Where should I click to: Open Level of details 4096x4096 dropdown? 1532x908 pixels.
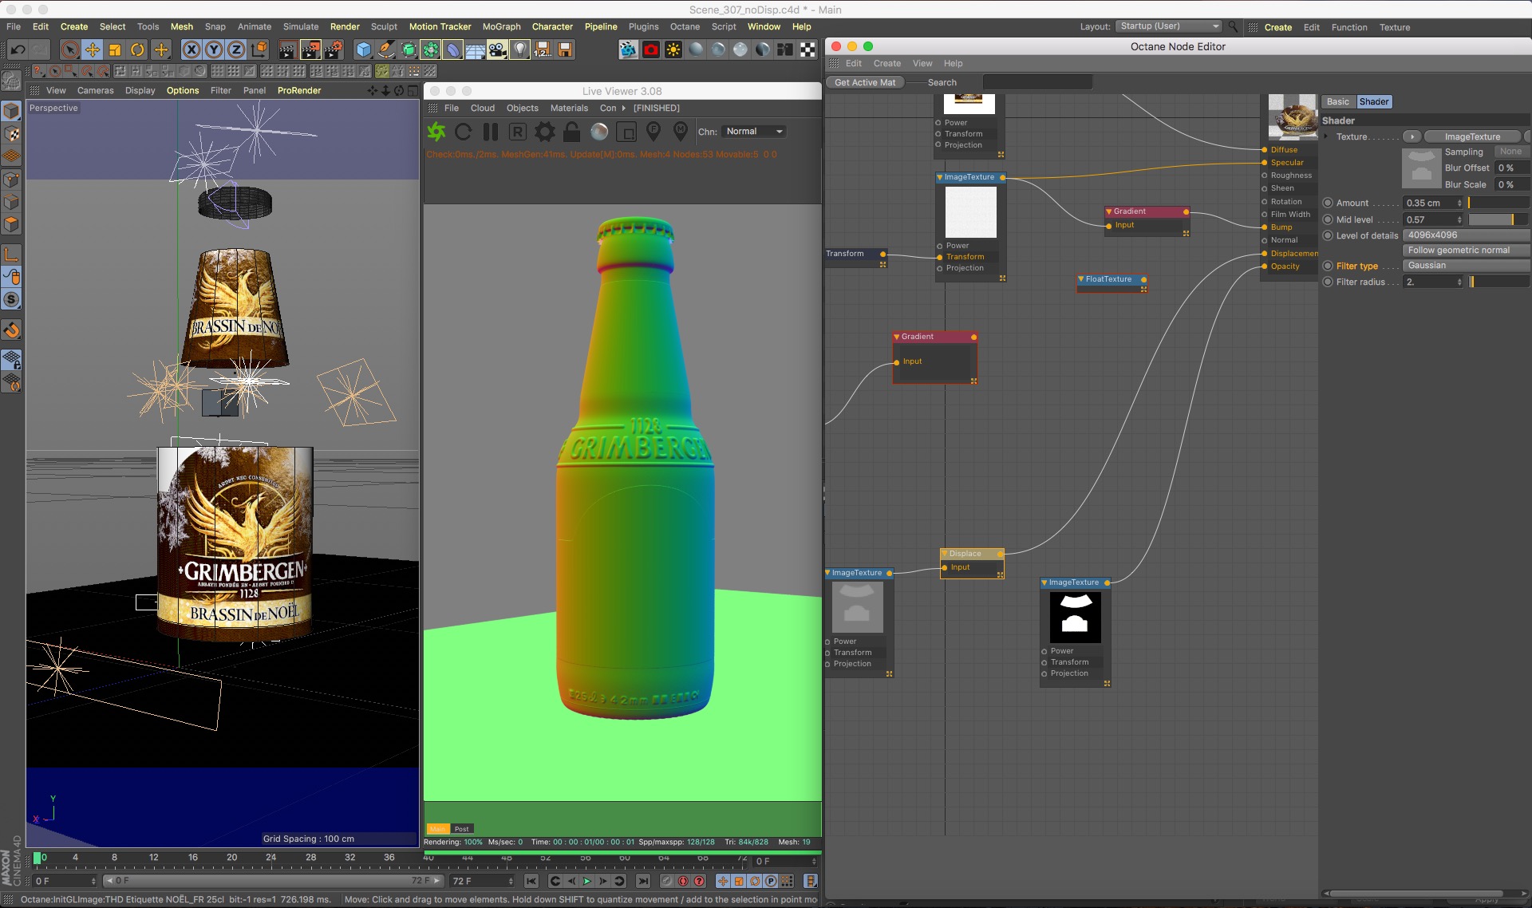(x=1465, y=235)
